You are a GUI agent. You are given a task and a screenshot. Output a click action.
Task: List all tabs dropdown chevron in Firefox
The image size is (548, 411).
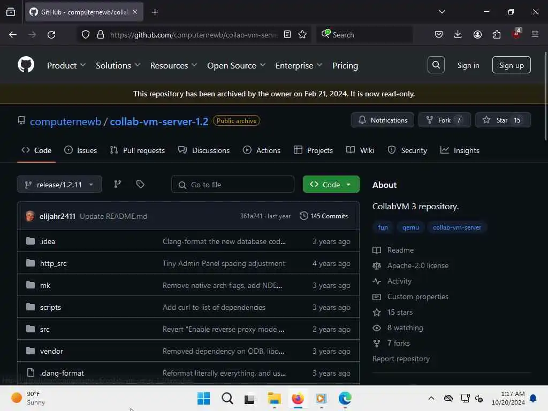click(x=442, y=12)
